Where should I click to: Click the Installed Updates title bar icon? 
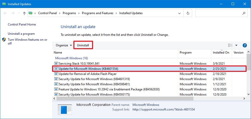(4, 4)
